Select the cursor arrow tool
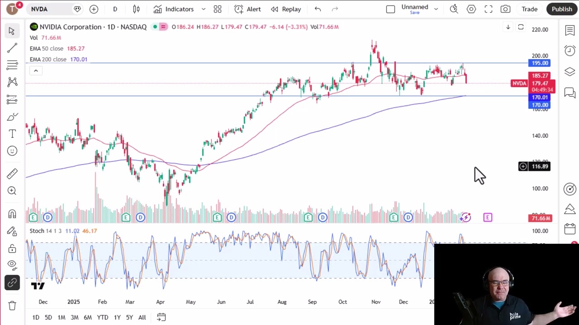 [12, 31]
